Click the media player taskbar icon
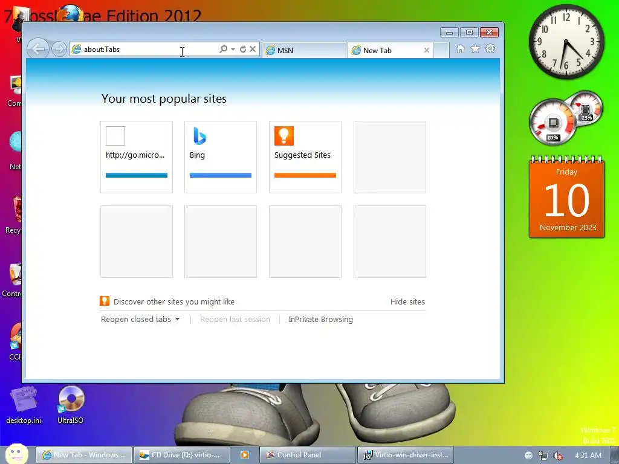This screenshot has width=619, height=464. [244, 455]
